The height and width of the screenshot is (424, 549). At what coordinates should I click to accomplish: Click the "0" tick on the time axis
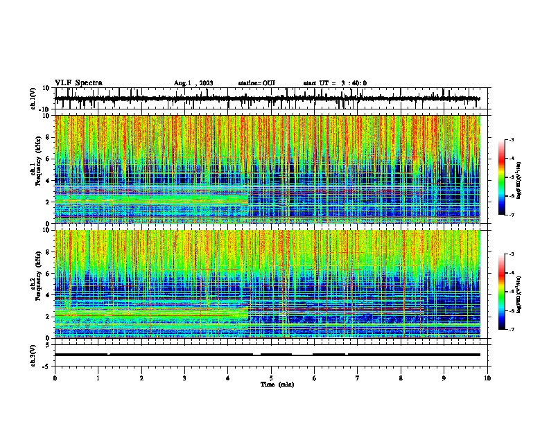coord(55,378)
